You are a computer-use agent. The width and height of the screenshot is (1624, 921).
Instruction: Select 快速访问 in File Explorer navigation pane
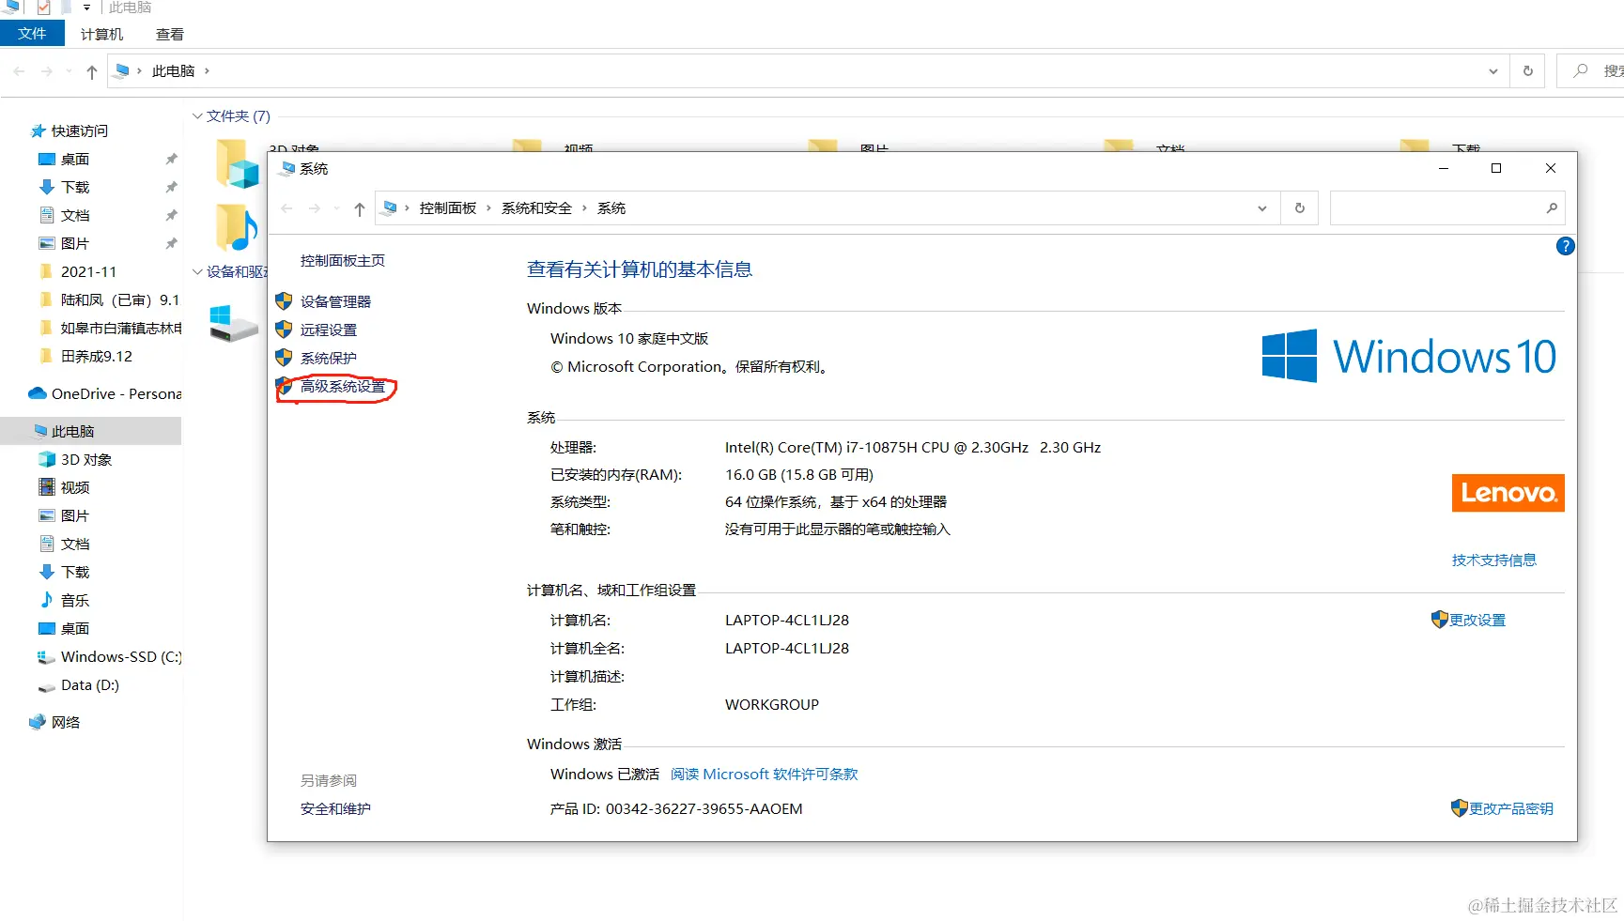[80, 130]
